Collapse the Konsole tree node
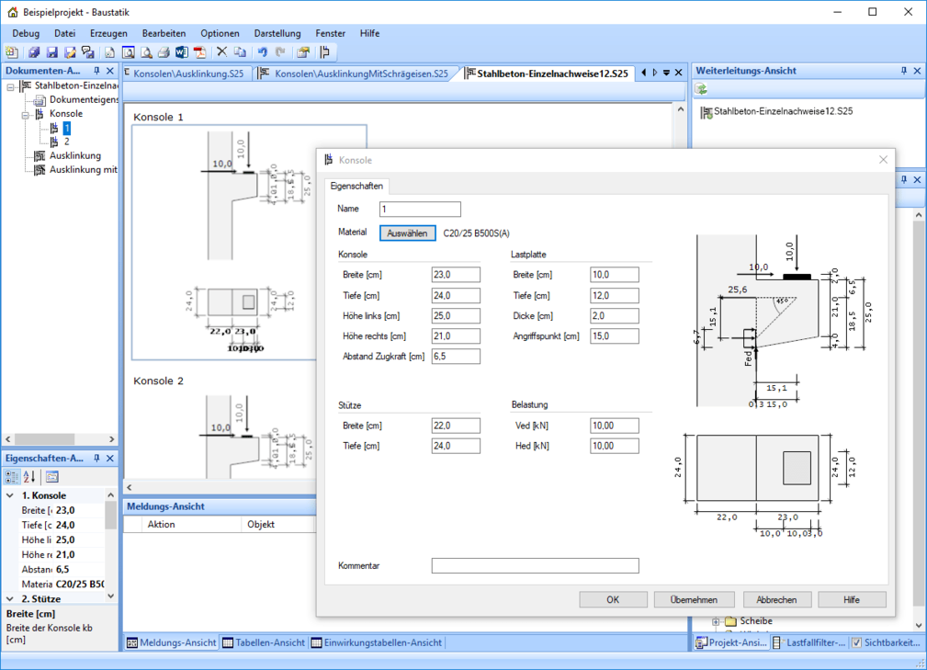927x670 pixels. 26,115
